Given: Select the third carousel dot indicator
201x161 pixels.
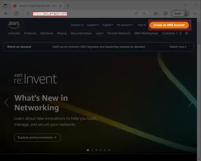Looking at the screenshot, I should [96, 150].
